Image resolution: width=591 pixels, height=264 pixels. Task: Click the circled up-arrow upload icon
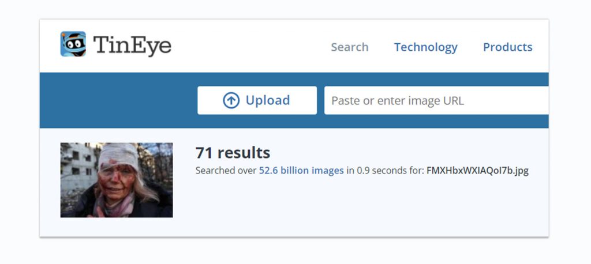click(x=231, y=100)
